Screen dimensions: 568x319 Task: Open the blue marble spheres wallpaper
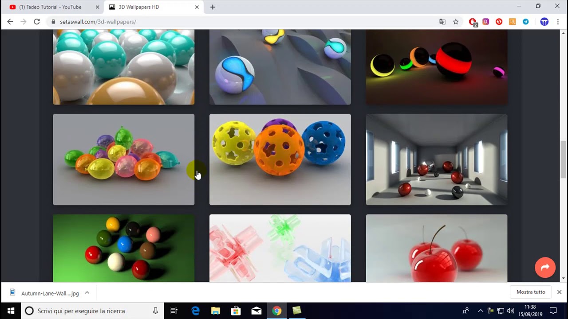pyautogui.click(x=280, y=67)
